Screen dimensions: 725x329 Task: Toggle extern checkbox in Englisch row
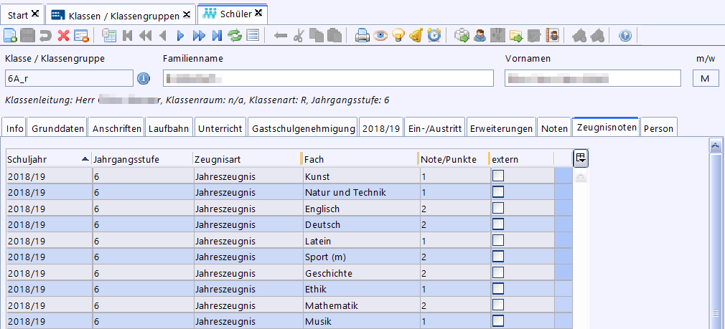click(498, 208)
